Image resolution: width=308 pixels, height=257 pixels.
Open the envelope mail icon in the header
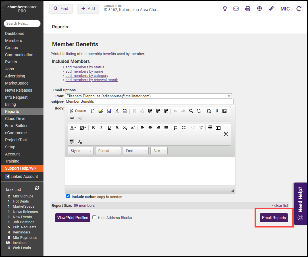coord(236,9)
